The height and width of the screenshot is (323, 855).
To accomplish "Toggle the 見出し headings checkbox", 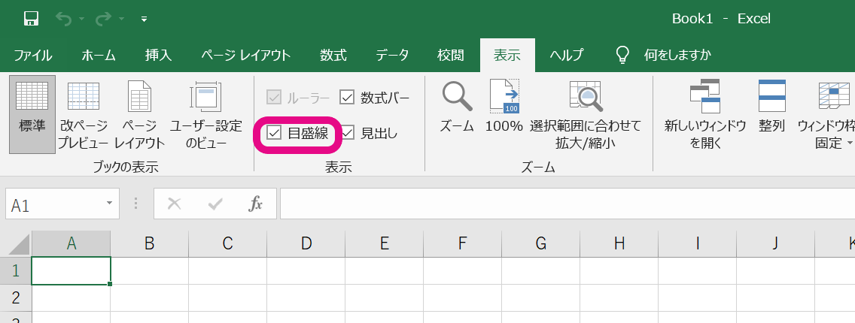I will [347, 134].
